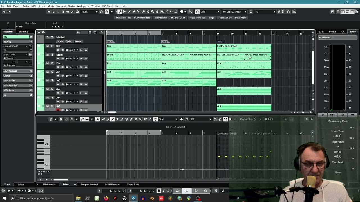Screen dimensions: 360x202
Task: Open the Chord Pads tab
Action: click(133, 185)
